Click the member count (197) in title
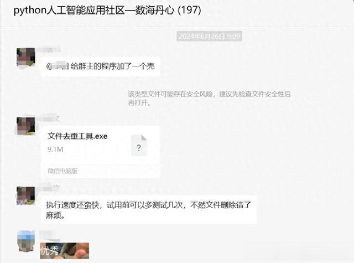 coord(189,11)
